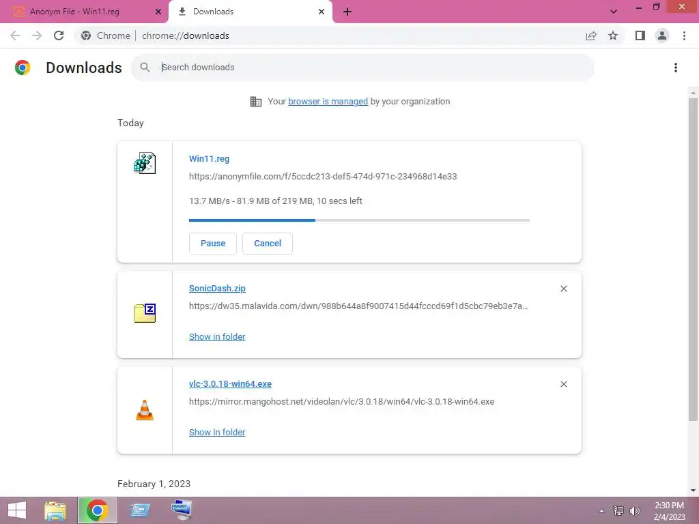Click the Win11.reg download progress bar
The image size is (699, 524).
point(359,220)
